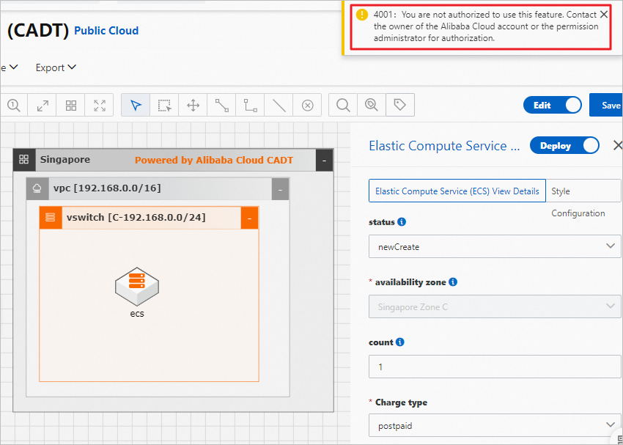Screen dimensions: 623x445
Task: Collapse the Singapore region container
Action: coord(324,160)
